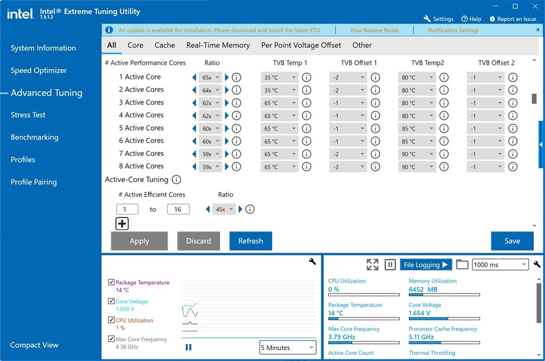Pause the monitoring graph
The width and height of the screenshot is (545, 361).
coord(188,347)
